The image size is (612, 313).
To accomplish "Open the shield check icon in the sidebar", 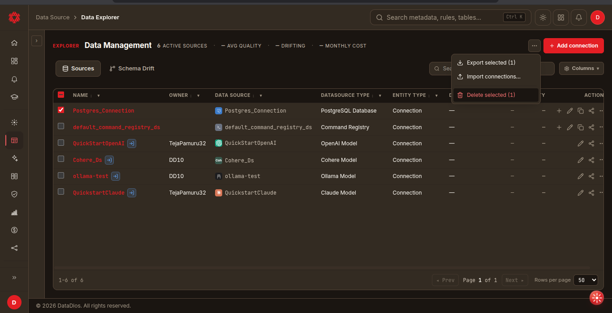I will point(14,194).
